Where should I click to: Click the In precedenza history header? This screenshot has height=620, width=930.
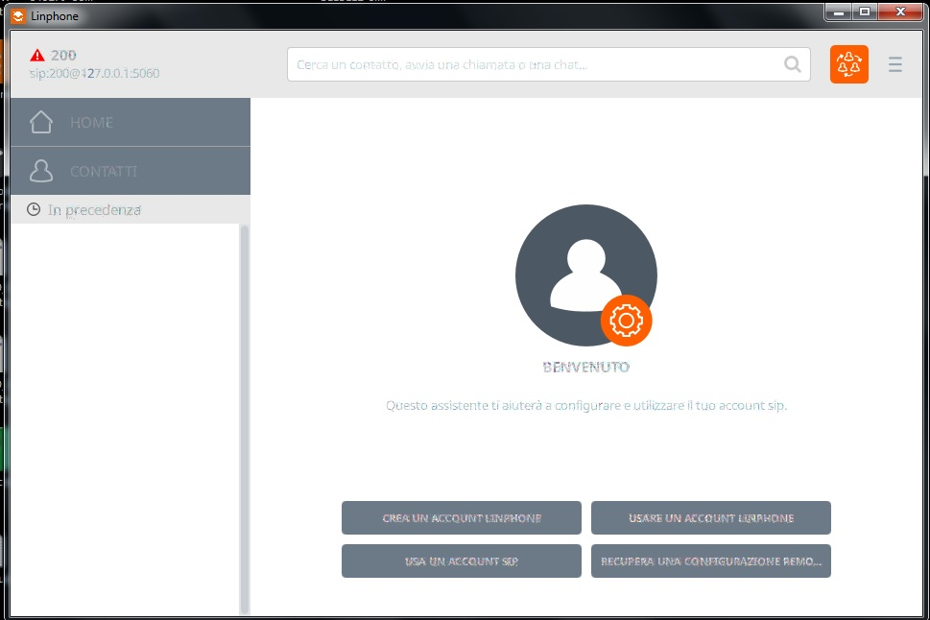(131, 209)
